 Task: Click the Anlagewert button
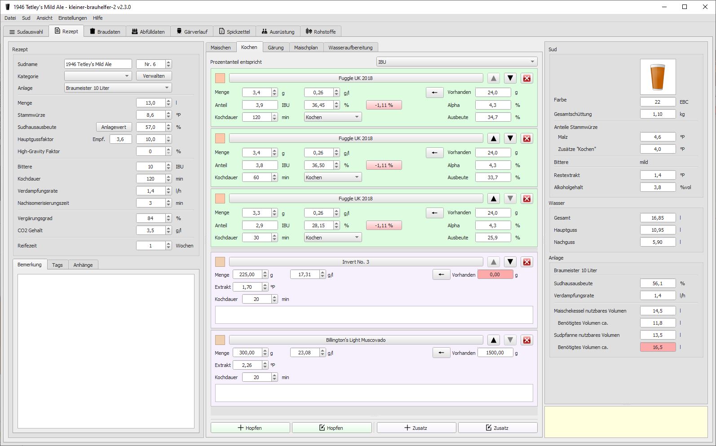(114, 127)
